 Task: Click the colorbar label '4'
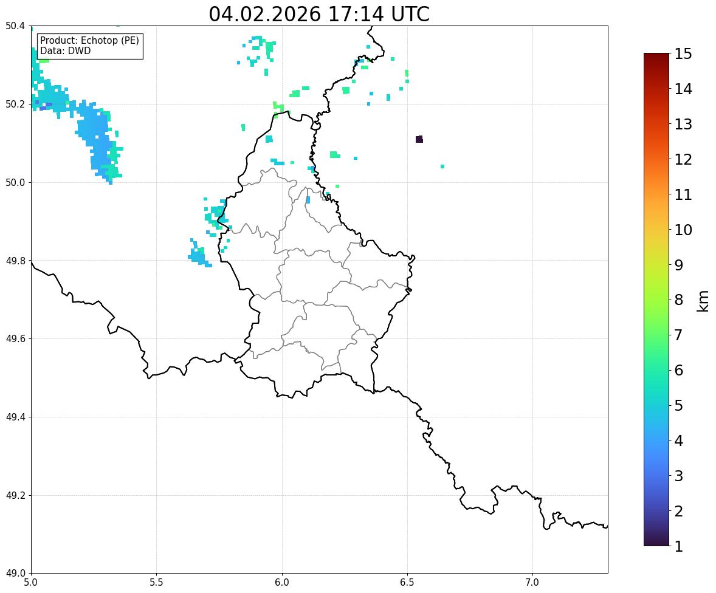679,440
